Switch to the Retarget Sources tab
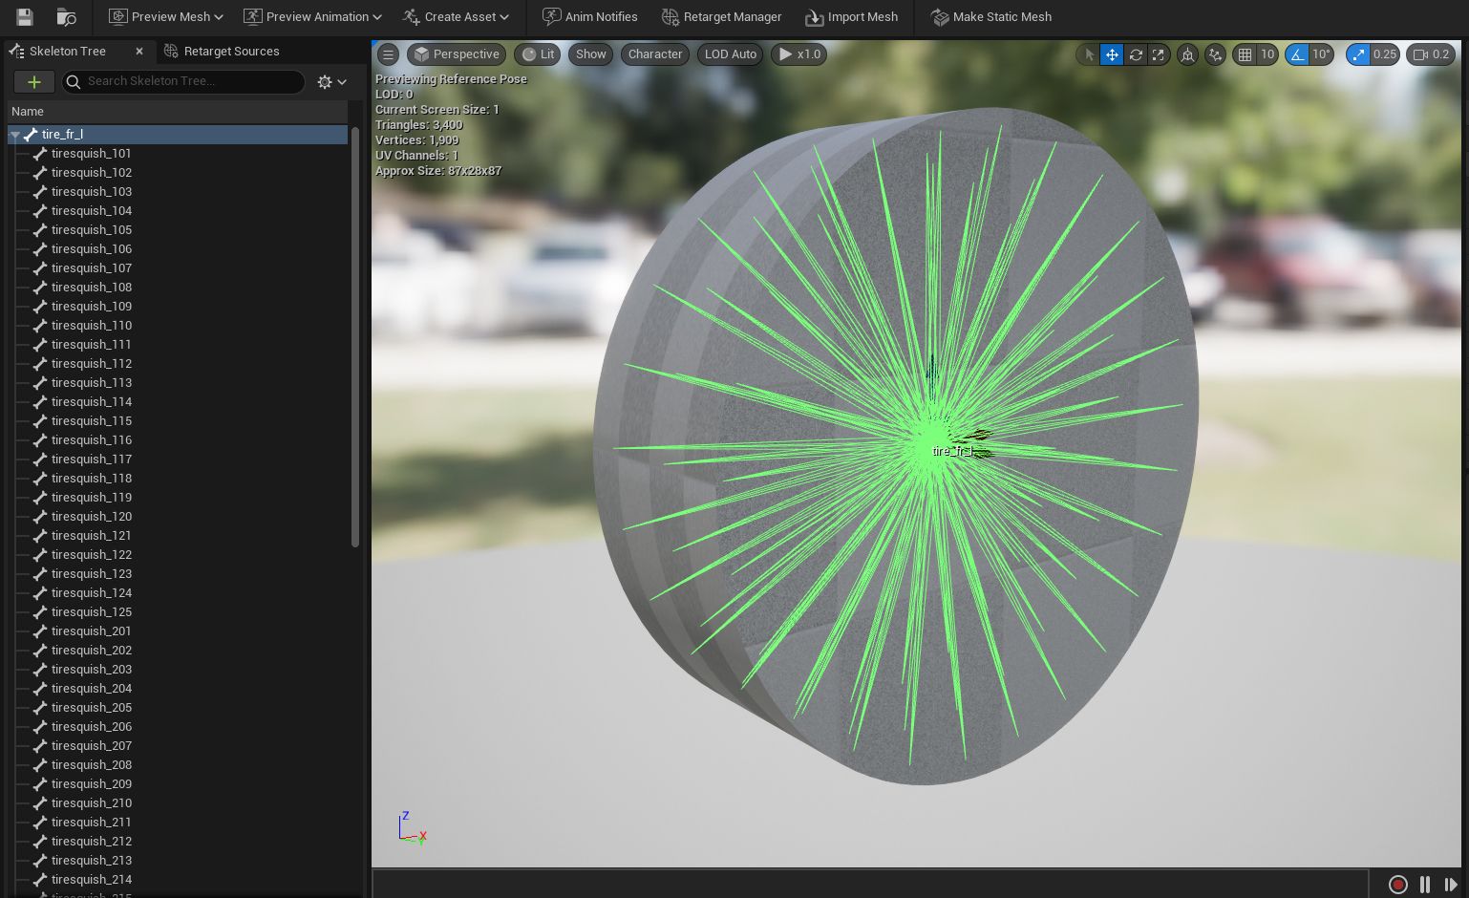This screenshot has width=1469, height=898. click(222, 51)
